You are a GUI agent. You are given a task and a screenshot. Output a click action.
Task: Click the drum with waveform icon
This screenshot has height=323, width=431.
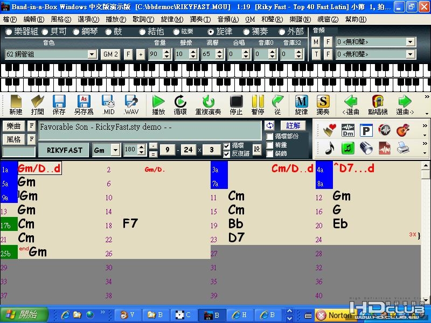(x=384, y=130)
